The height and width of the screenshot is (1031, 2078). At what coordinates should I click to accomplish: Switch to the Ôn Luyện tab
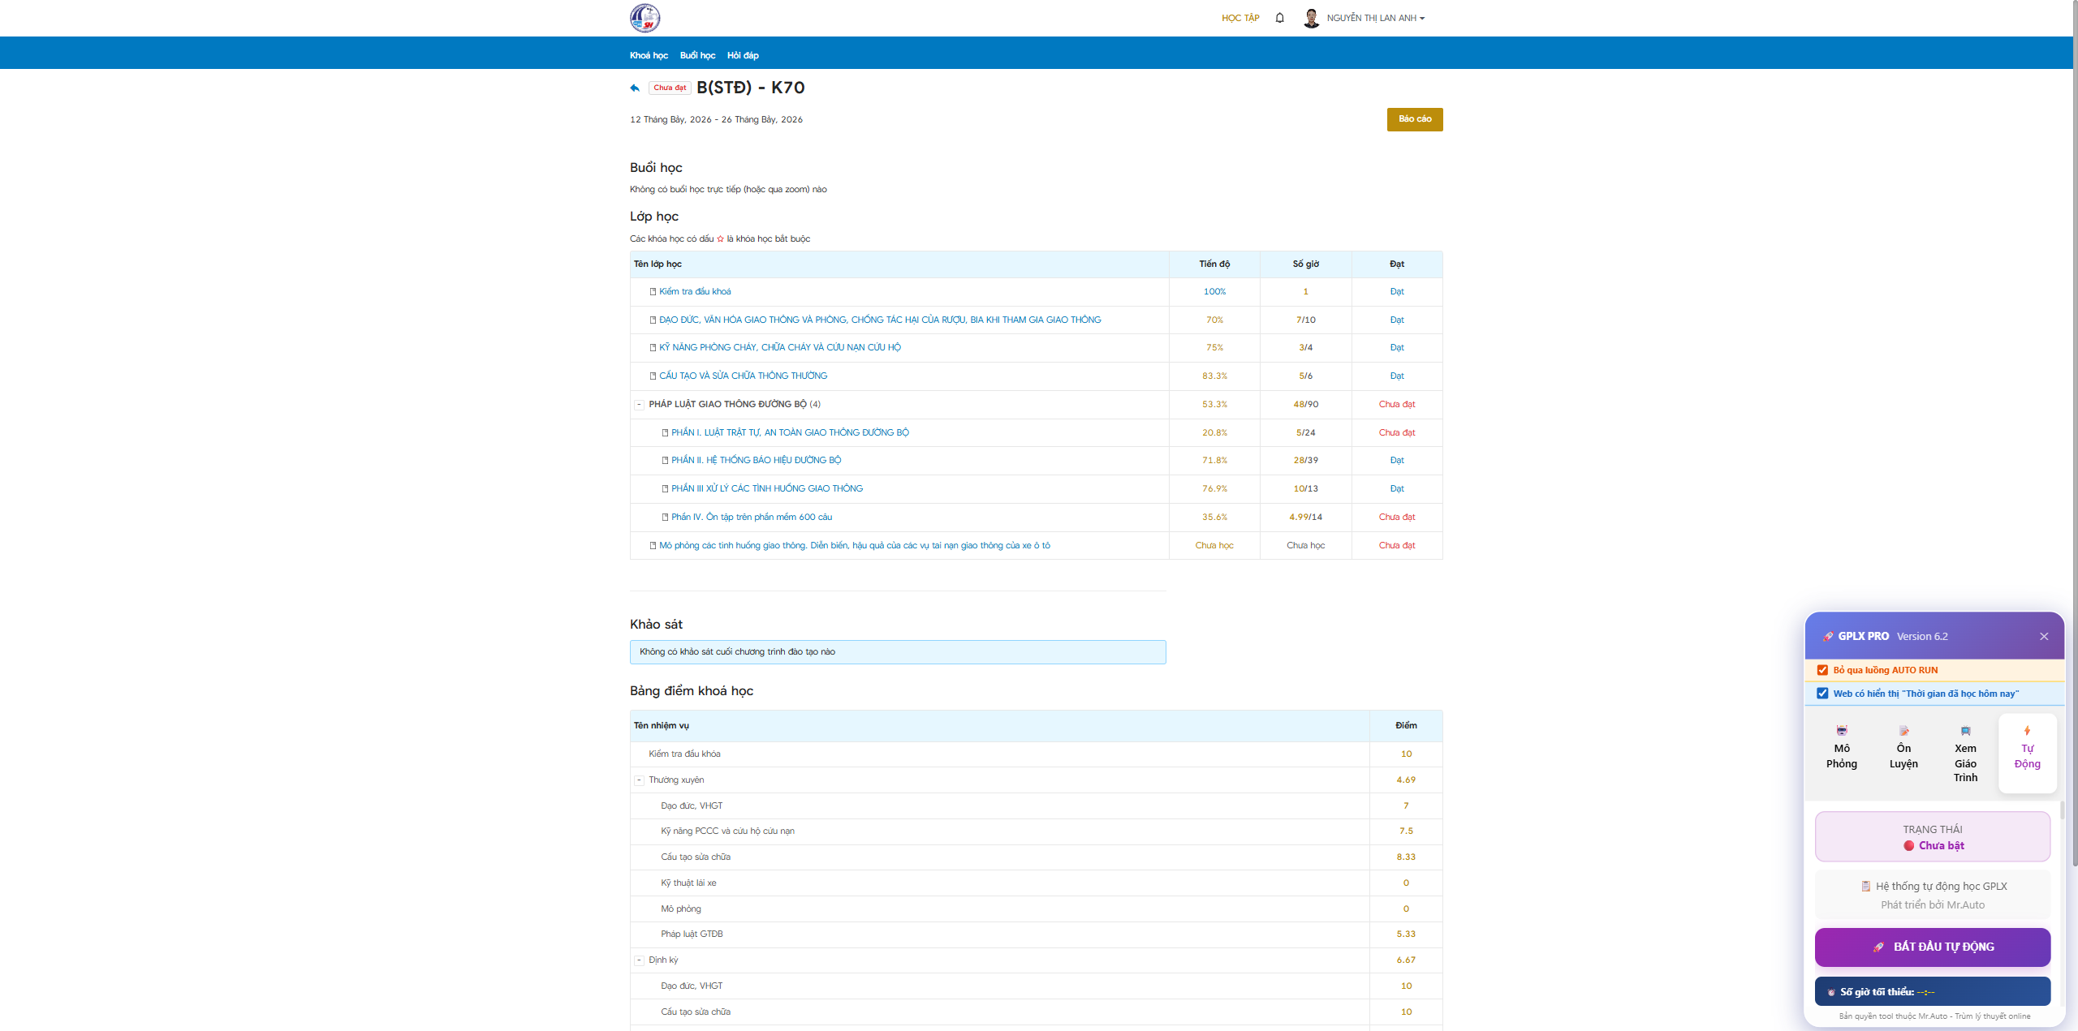1903,754
